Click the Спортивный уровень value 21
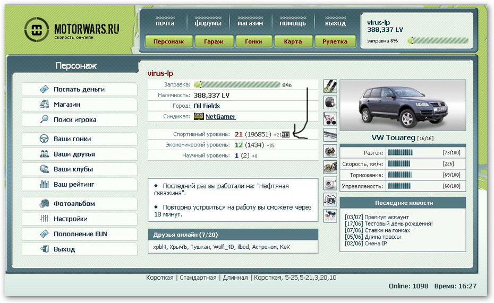This screenshot has width=494, height=303. coord(239,134)
